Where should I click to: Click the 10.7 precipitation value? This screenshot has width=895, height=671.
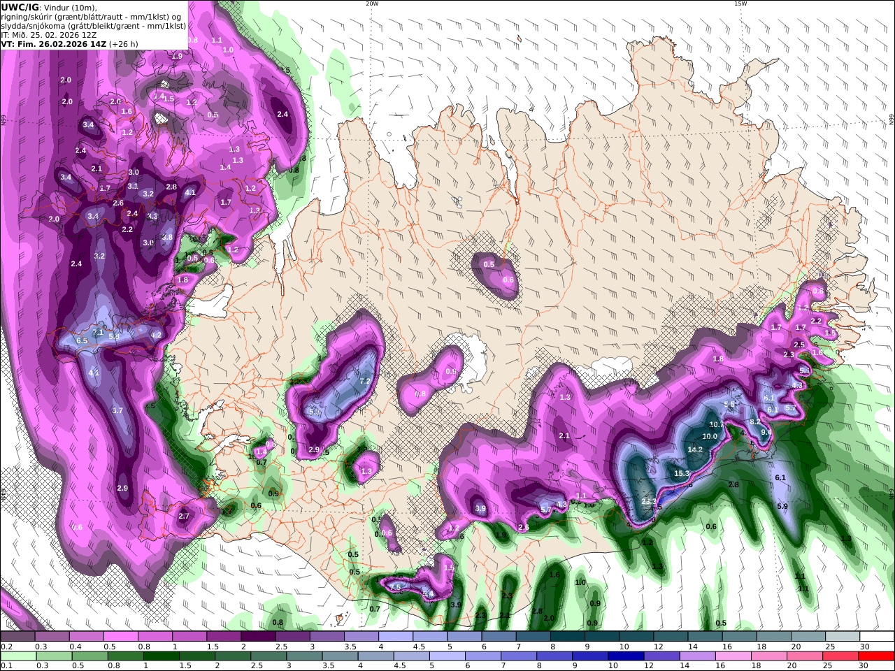click(717, 424)
